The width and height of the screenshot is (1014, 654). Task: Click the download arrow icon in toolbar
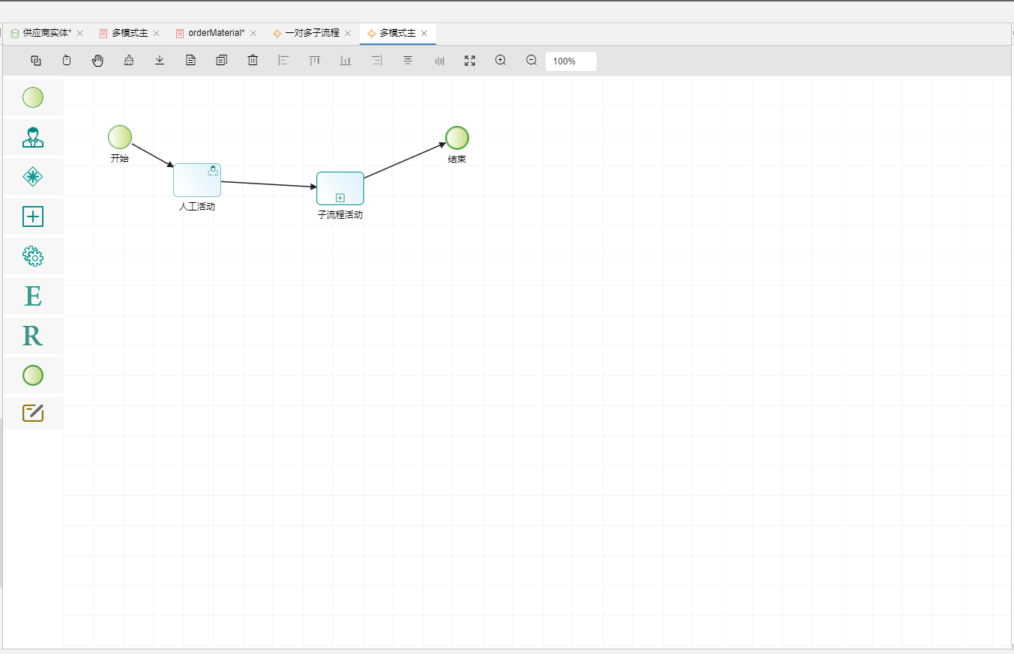(x=160, y=61)
